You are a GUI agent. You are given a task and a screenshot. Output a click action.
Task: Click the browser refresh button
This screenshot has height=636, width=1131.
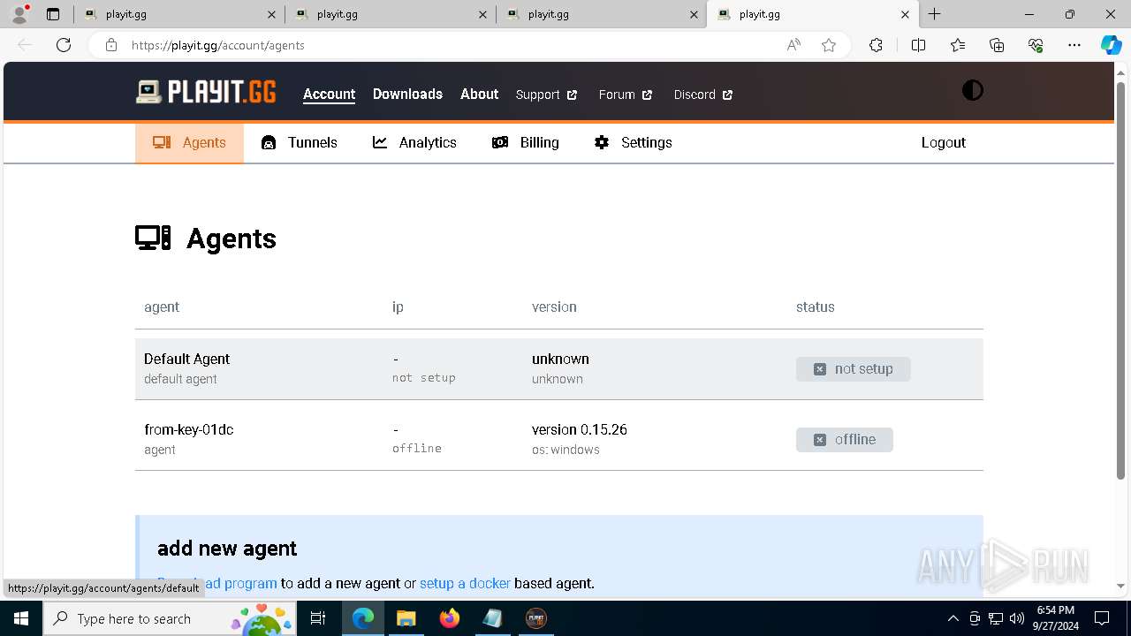(64, 45)
